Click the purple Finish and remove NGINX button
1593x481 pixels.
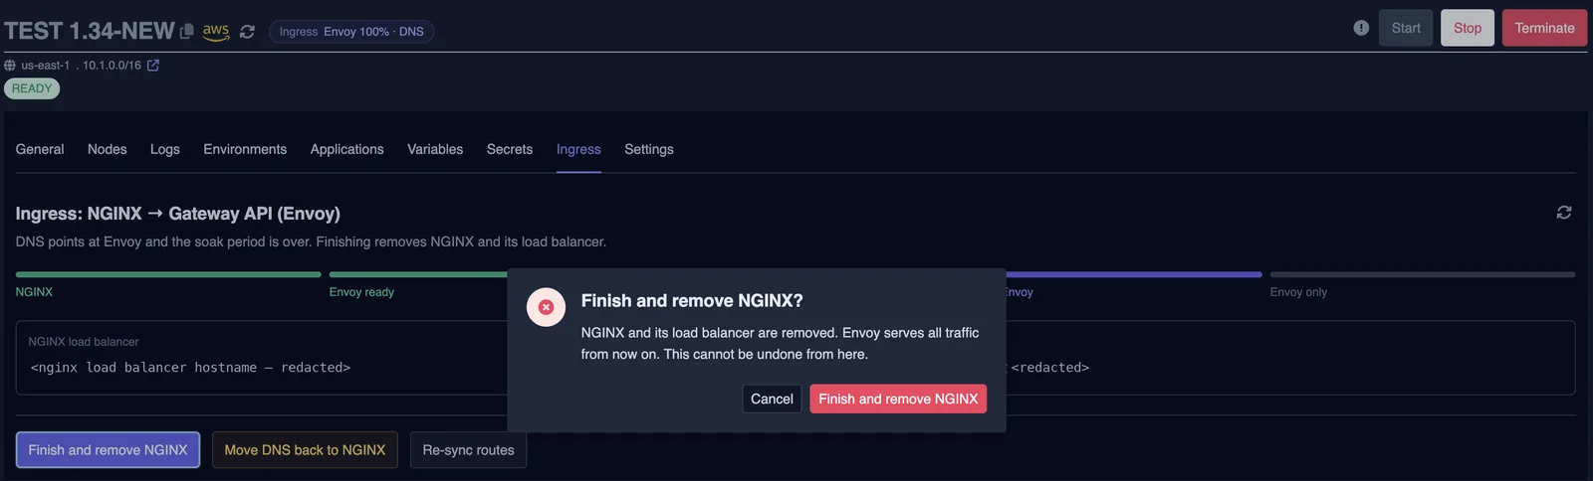click(x=109, y=450)
